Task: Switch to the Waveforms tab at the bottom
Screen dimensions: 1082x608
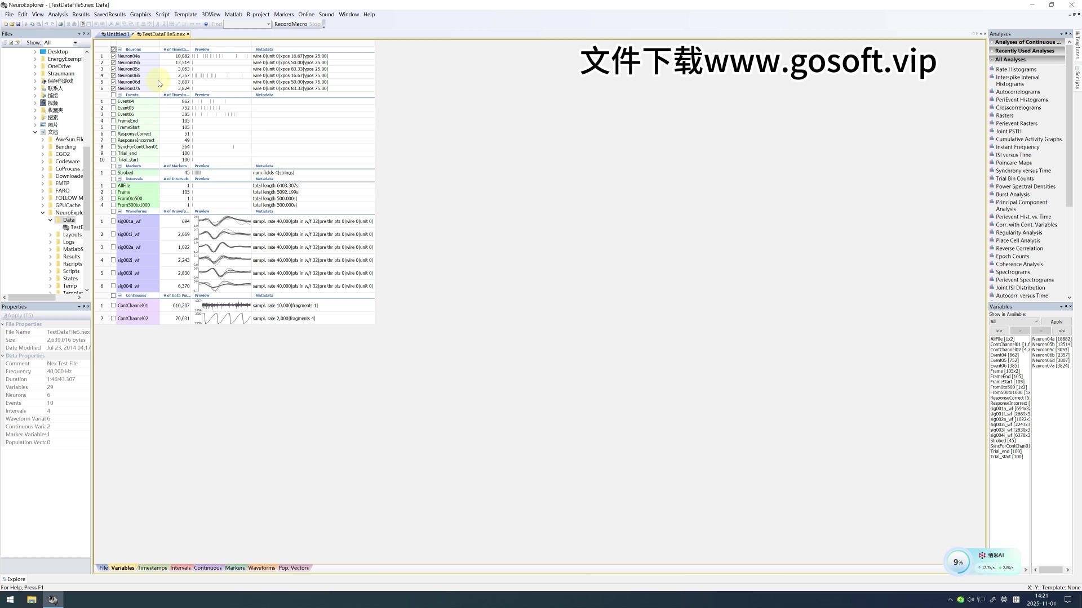Action: point(261,567)
